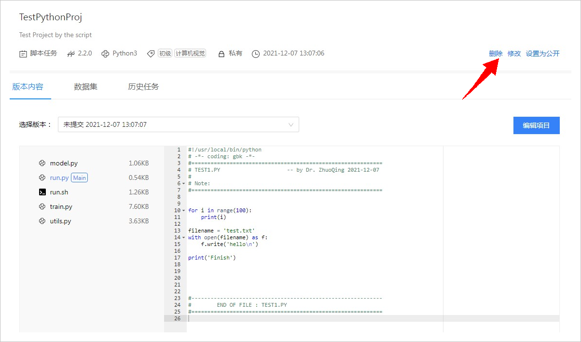Open model.py in the file list
581x342 pixels.
click(64, 164)
